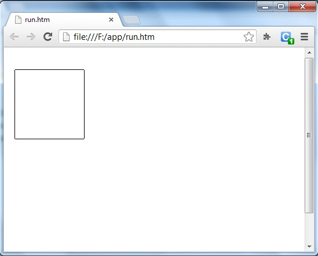Open the puzzle piece extension icon
The width and height of the screenshot is (318, 256).
pyautogui.click(x=266, y=37)
